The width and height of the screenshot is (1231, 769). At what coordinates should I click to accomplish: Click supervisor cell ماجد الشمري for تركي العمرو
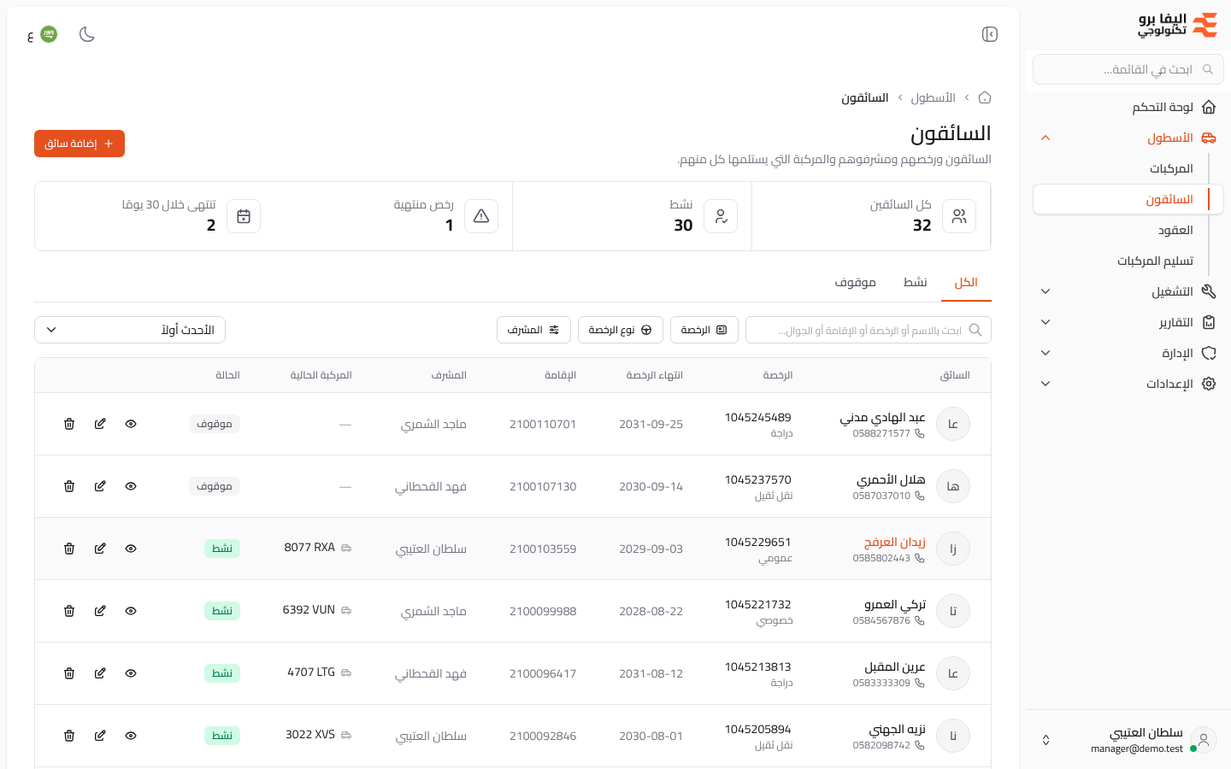[433, 611]
